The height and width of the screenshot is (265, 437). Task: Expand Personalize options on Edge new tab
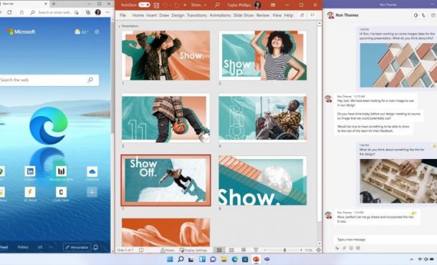[x=77, y=247]
